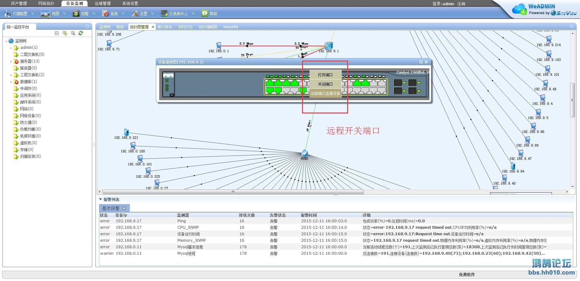Select the 设备监测 top tab
The image size is (580, 281).
click(75, 3)
